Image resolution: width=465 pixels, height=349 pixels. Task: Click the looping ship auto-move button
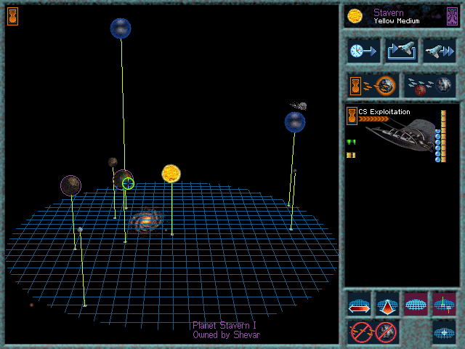point(401,51)
